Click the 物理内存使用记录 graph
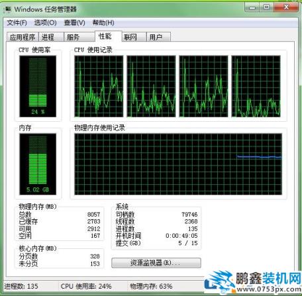 [178, 164]
